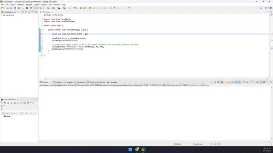Open the Run button dropdown arrow
The width and height of the screenshot is (273, 153).
(56, 8)
